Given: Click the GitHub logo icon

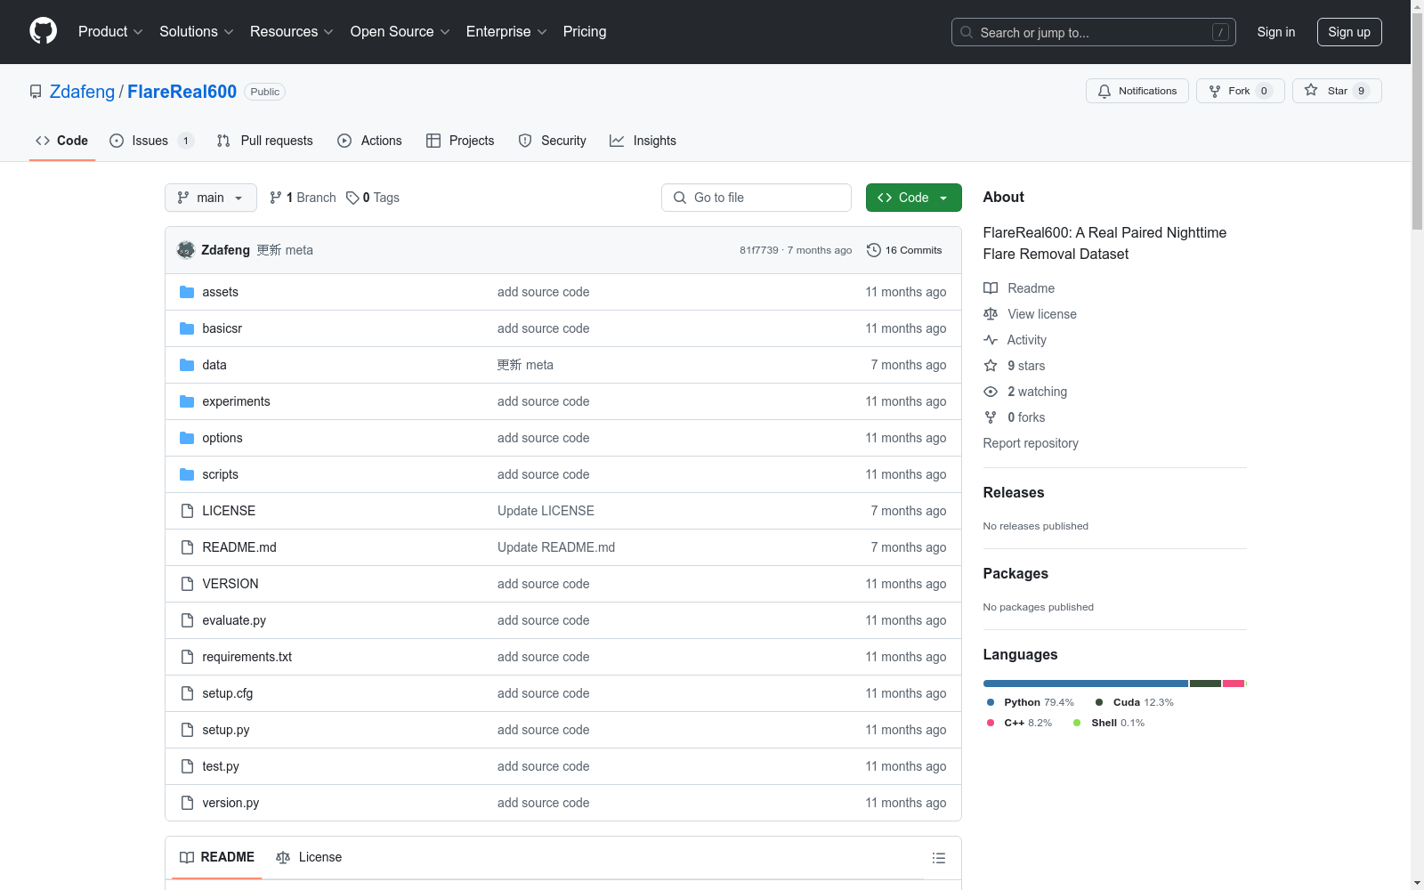Looking at the screenshot, I should (43, 31).
